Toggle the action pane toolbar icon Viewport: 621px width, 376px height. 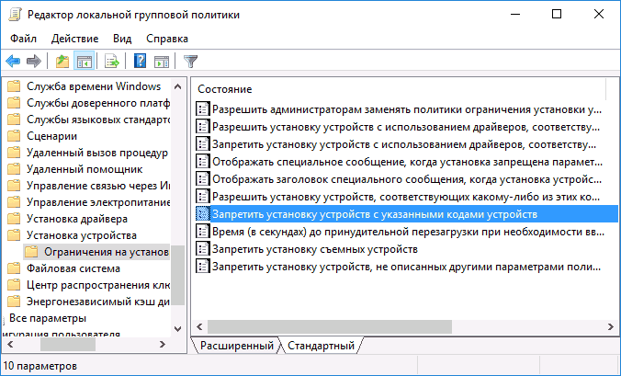click(x=162, y=62)
